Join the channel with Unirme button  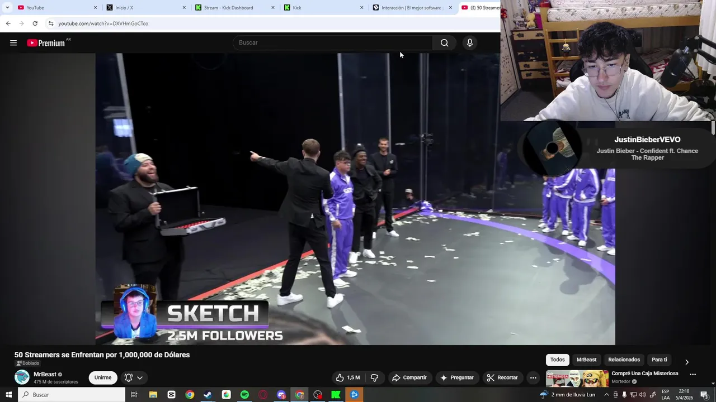click(x=103, y=378)
